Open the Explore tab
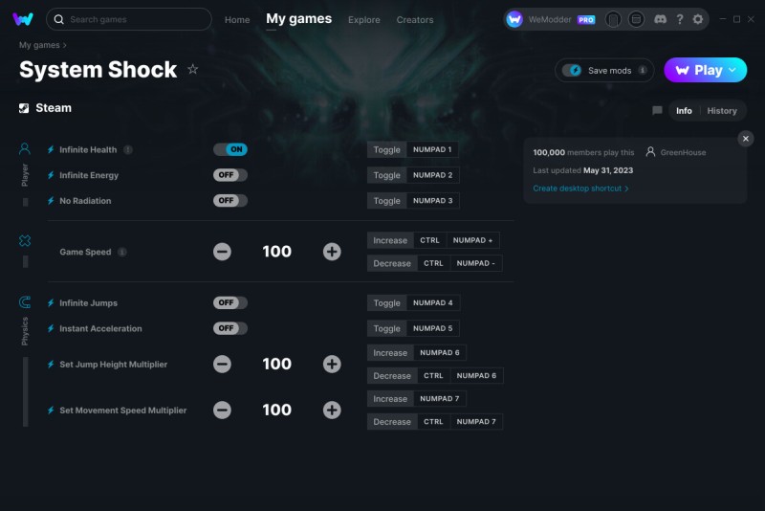This screenshot has width=765, height=511. coord(364,20)
